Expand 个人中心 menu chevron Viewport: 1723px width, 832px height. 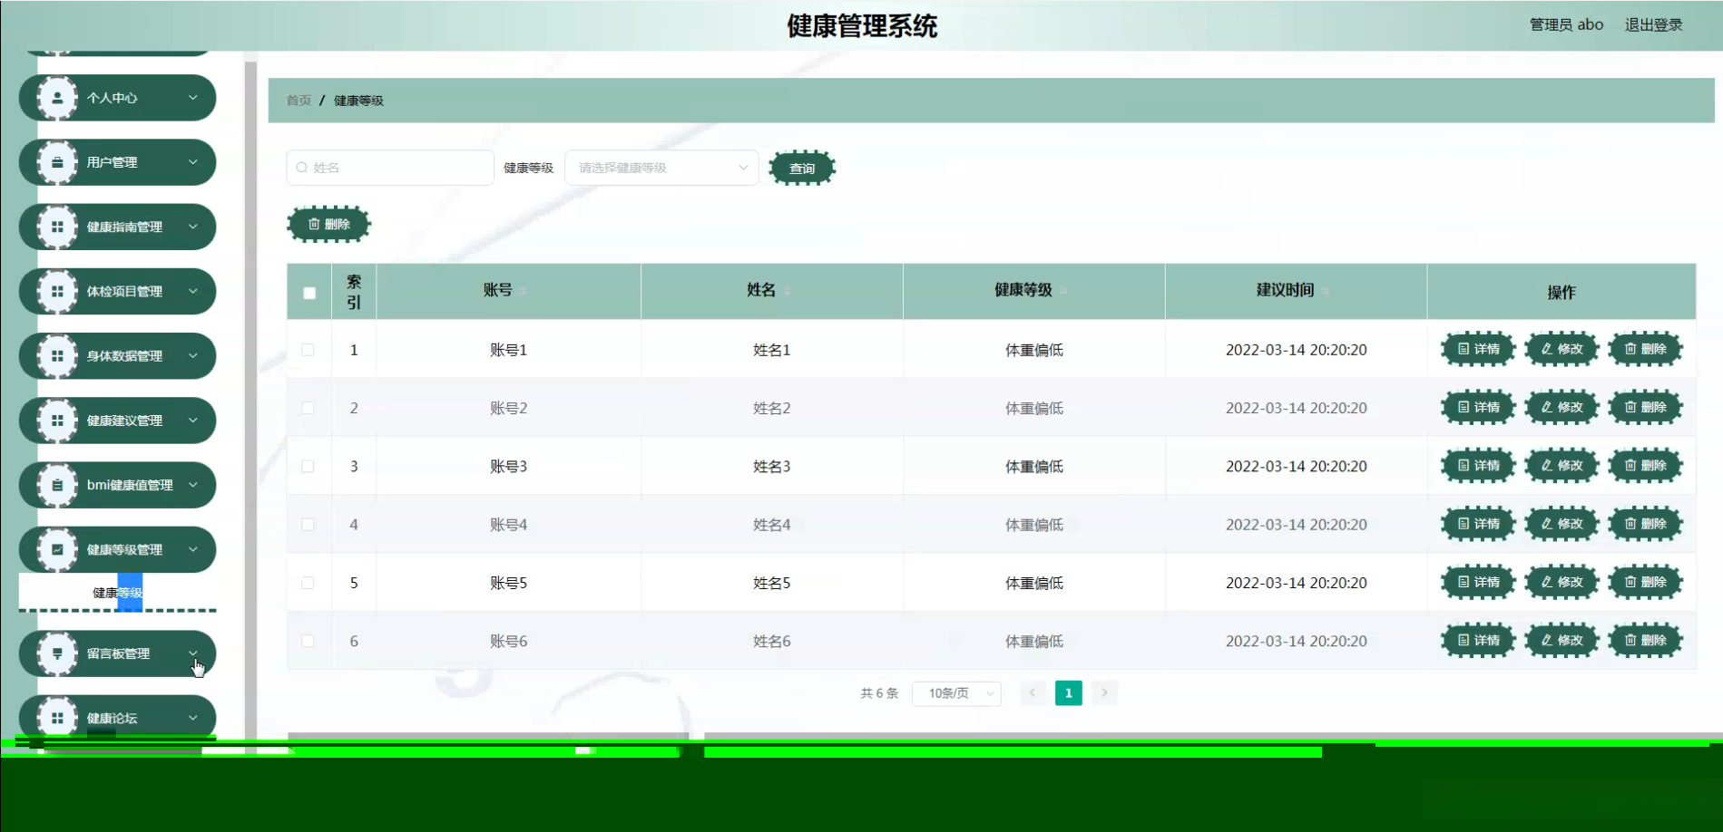click(192, 98)
